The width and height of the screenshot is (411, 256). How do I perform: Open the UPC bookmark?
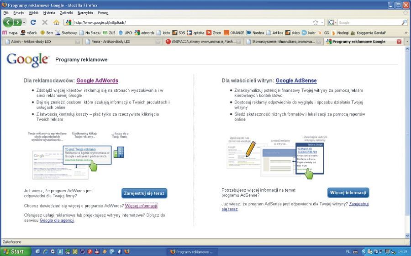click(125, 33)
